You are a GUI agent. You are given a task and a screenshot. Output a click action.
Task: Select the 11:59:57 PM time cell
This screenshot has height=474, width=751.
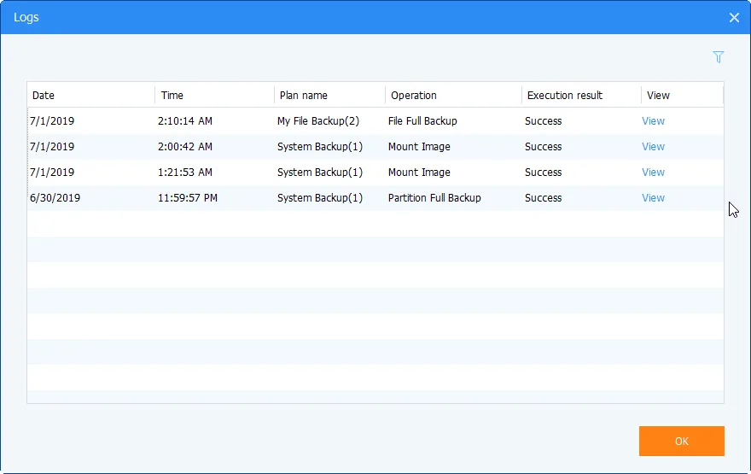coord(188,198)
